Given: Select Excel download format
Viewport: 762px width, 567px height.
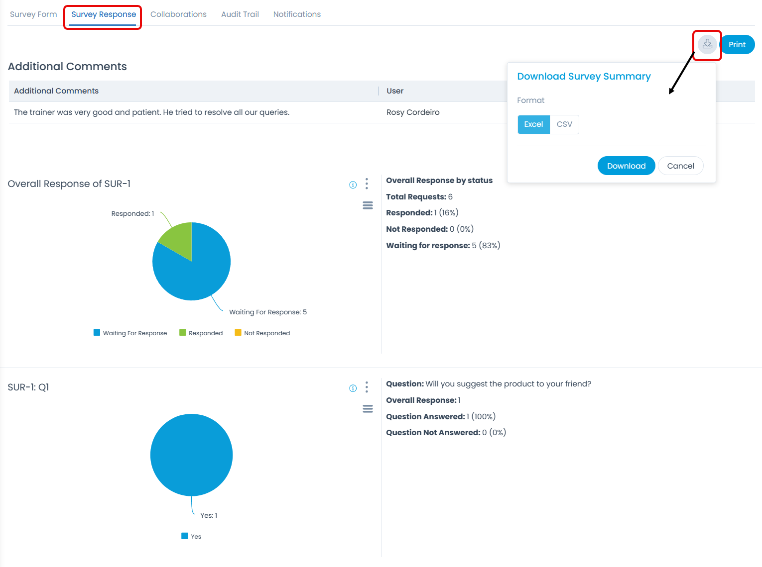Looking at the screenshot, I should (533, 124).
